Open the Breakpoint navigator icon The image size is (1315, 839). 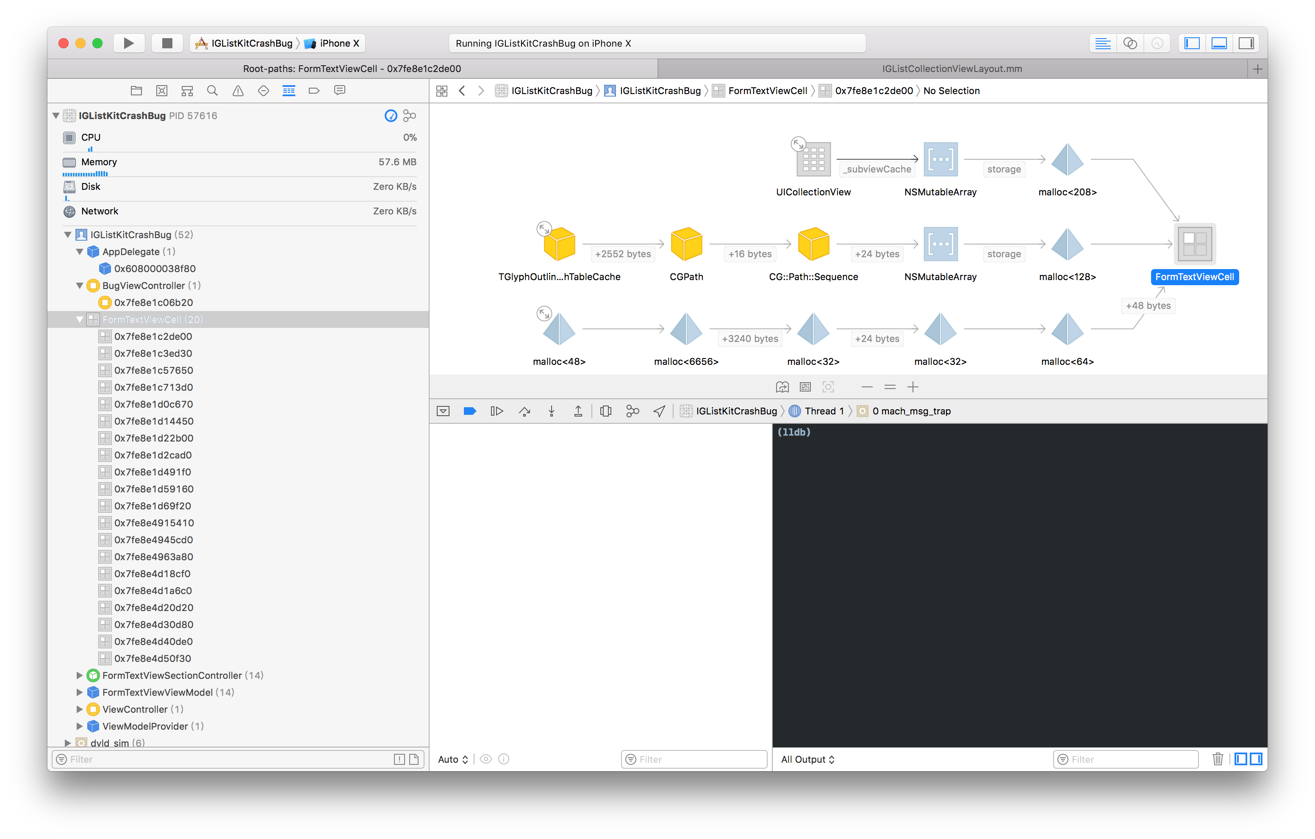pos(314,91)
